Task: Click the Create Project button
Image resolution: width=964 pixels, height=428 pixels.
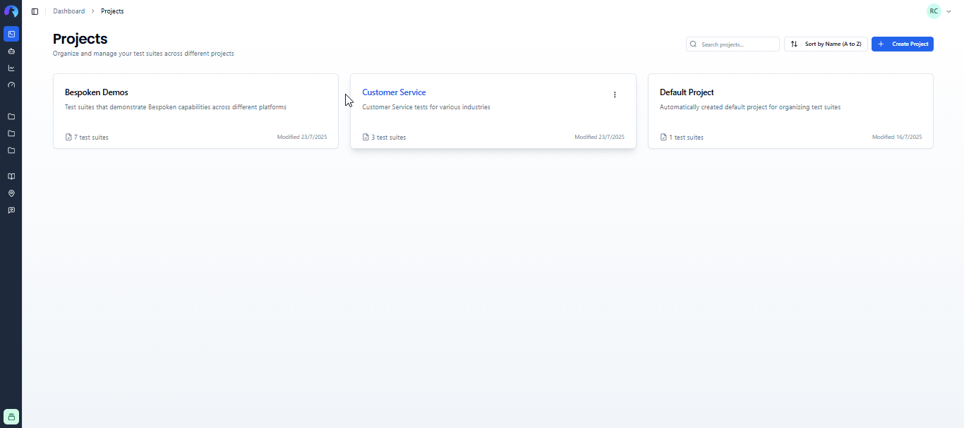Action: [x=903, y=44]
